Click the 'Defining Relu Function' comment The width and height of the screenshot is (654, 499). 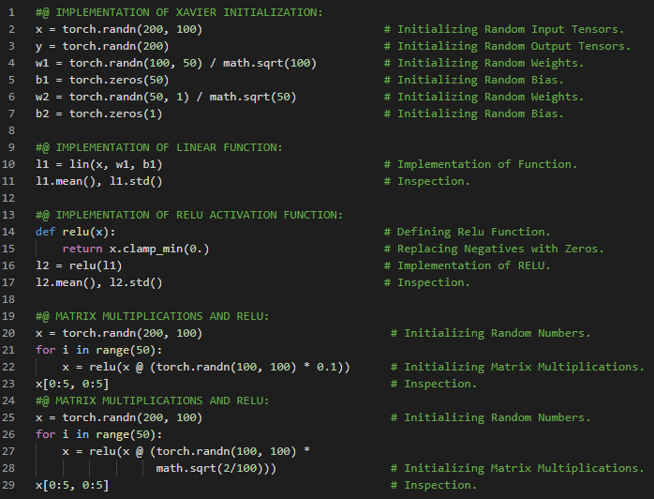474,232
